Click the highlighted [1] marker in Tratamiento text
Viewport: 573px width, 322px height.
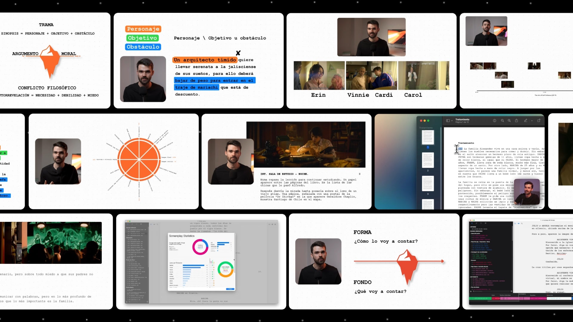point(460,148)
